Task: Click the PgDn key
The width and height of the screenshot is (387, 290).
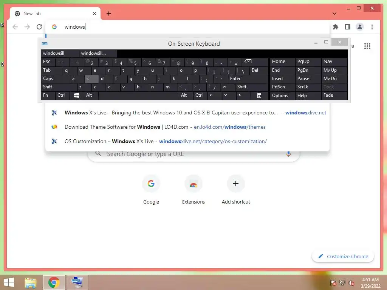Action: [308, 71]
